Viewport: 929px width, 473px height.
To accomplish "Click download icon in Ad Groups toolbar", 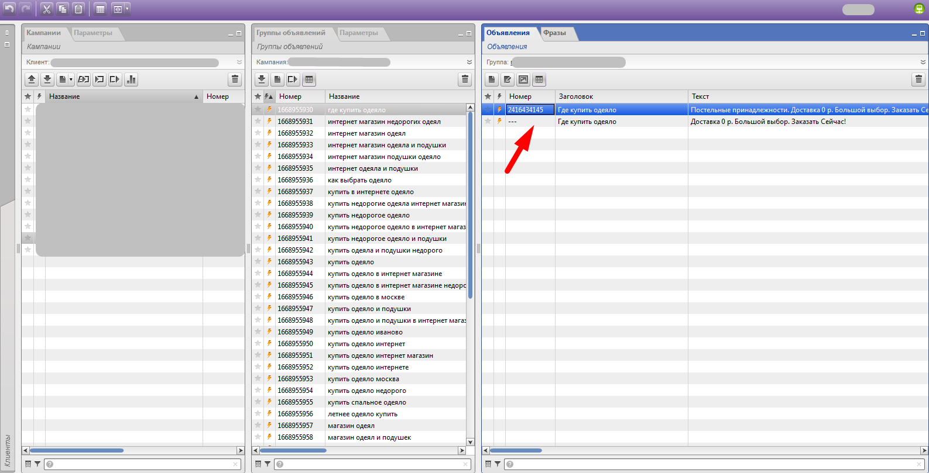I will coord(262,80).
